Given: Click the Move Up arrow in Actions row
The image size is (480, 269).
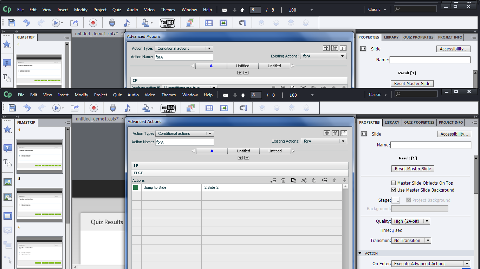Looking at the screenshot, I should (x=334, y=180).
